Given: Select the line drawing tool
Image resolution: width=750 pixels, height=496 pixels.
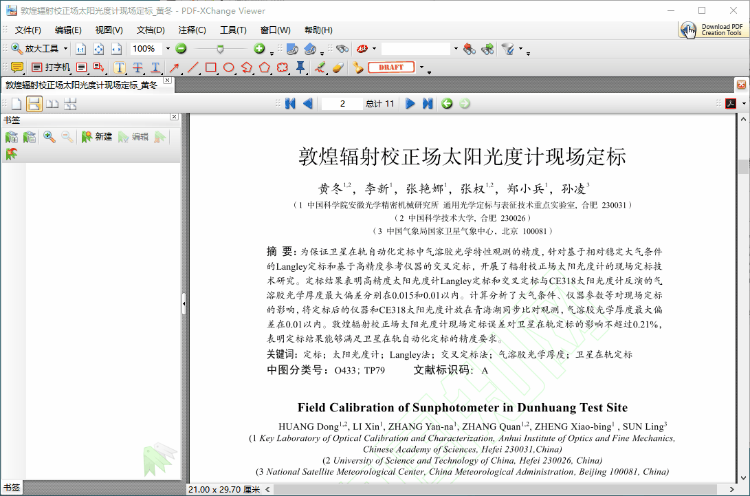Looking at the screenshot, I should 192,67.
